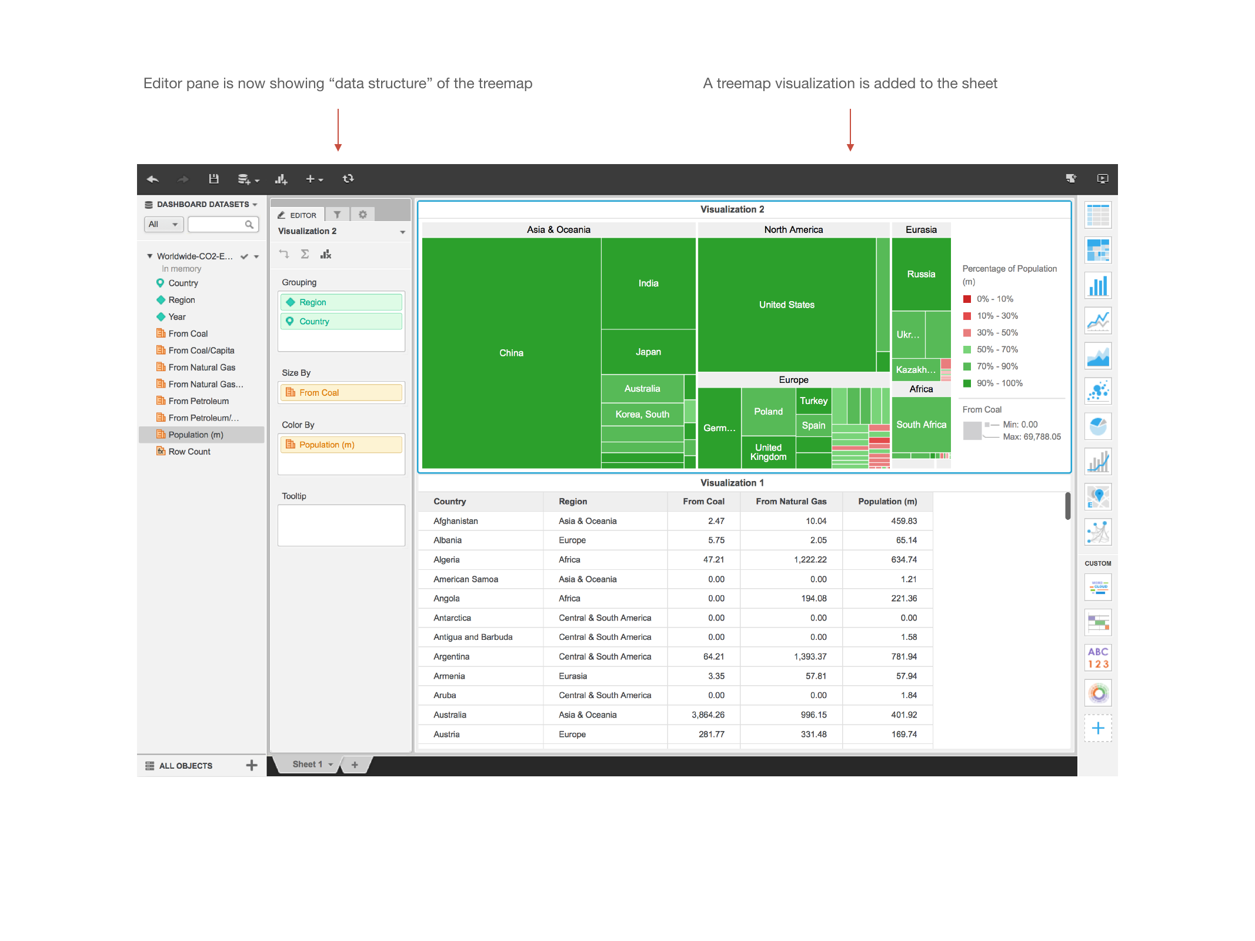Click the 0% - 10% legend swatch
1255x941 pixels.
coord(967,299)
